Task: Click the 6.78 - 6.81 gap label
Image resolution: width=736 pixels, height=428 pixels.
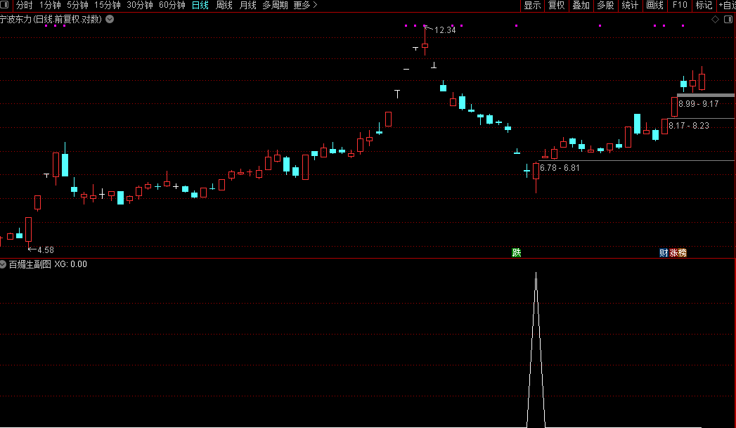Action: 560,167
